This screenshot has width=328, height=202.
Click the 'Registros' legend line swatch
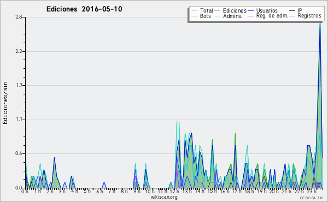coord(292,16)
